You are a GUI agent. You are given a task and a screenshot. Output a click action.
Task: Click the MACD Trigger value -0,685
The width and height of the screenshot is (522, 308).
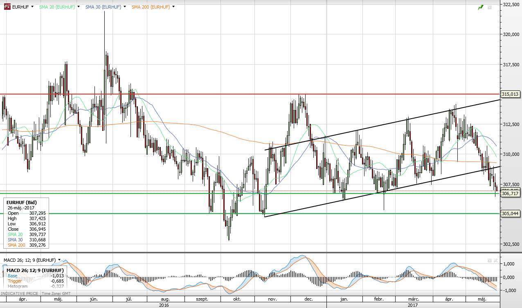(x=57, y=281)
